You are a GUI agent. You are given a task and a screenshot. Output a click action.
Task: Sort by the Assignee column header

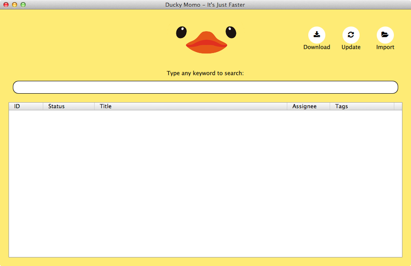pos(309,106)
